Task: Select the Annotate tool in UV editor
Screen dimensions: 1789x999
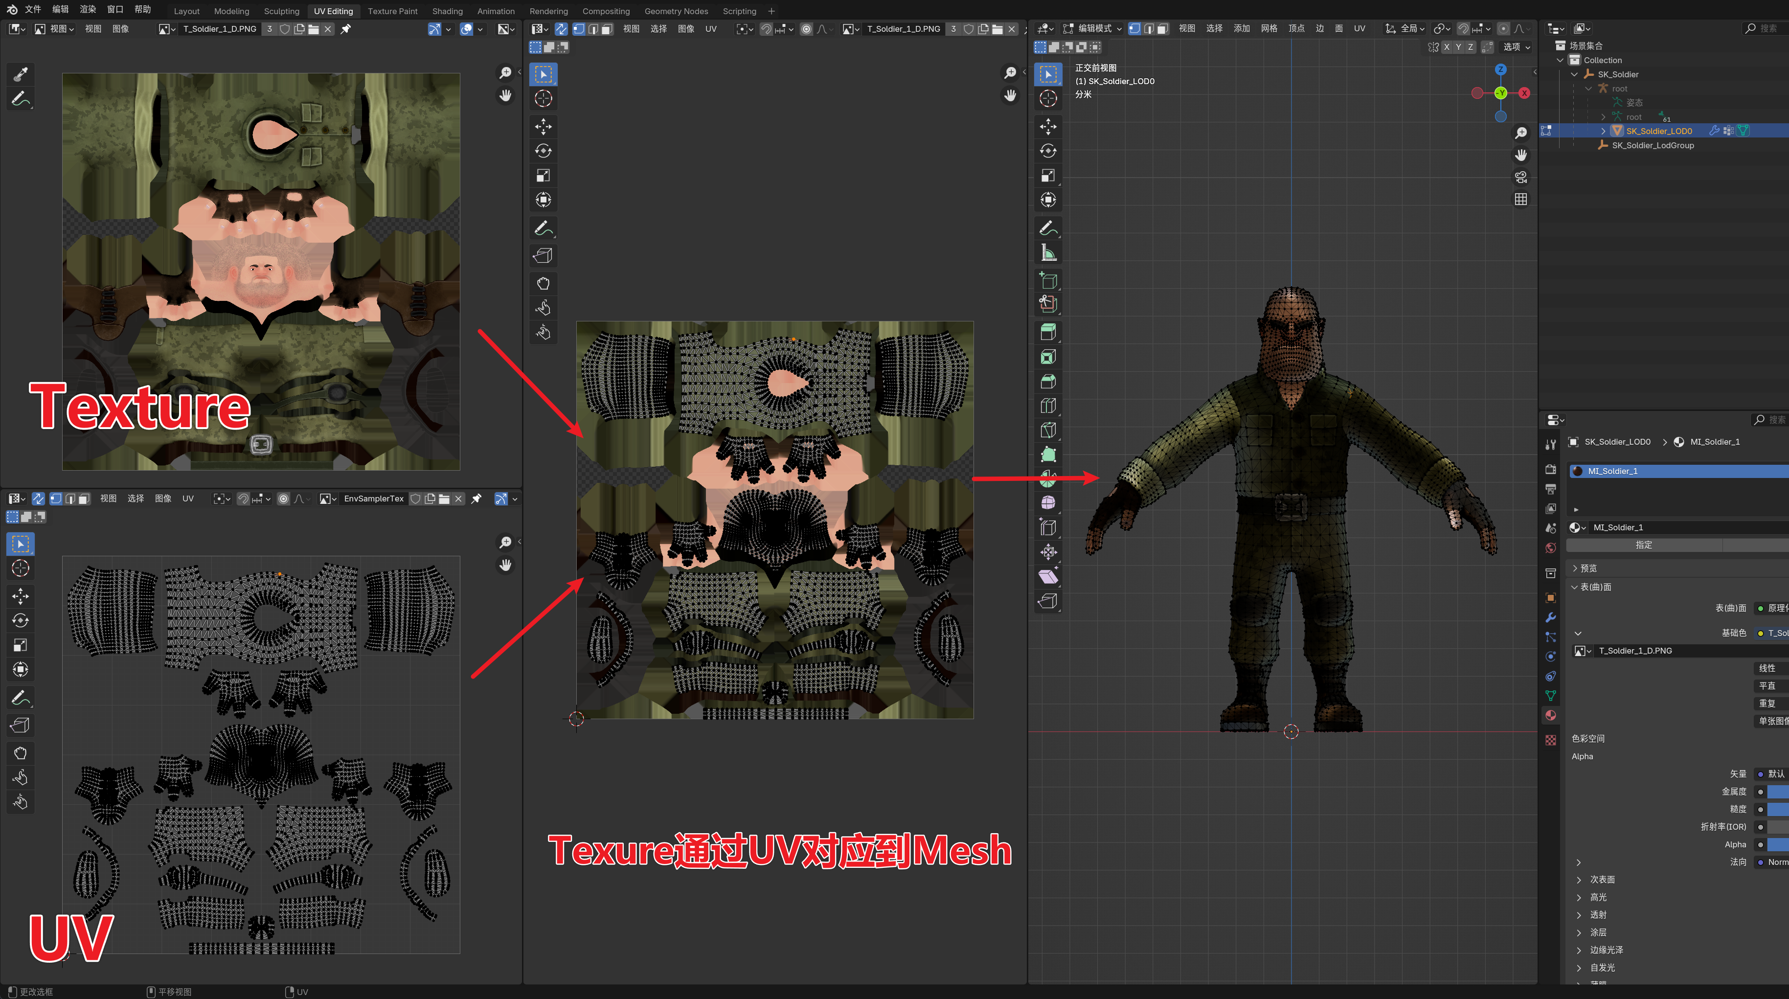Action: click(543, 228)
